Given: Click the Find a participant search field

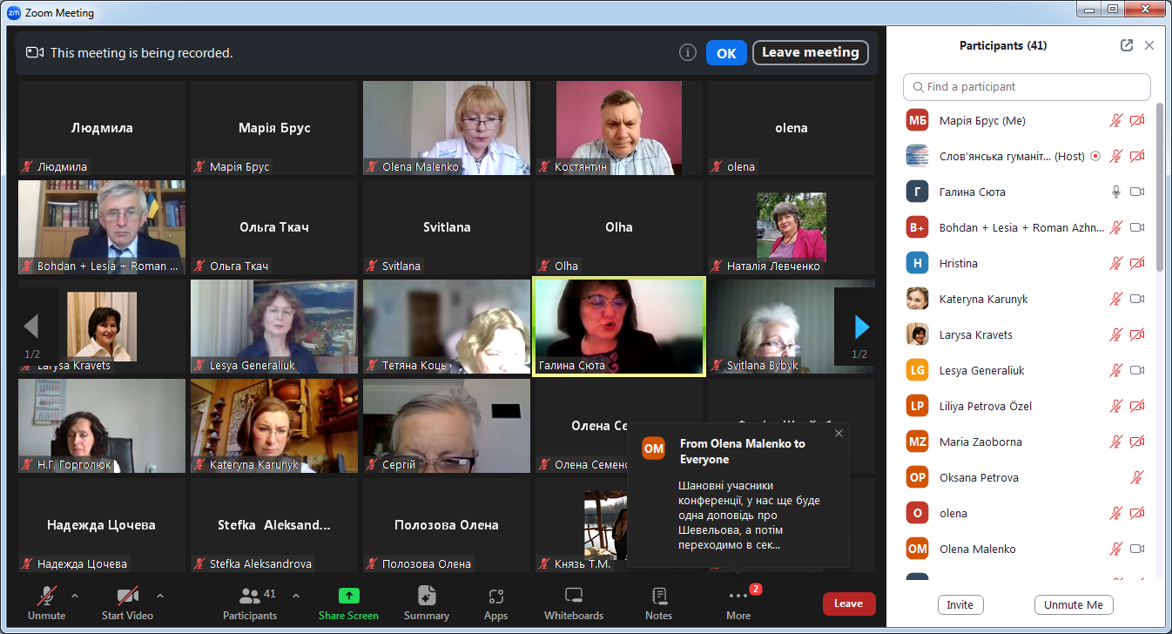Looking at the screenshot, I should [x=1027, y=87].
